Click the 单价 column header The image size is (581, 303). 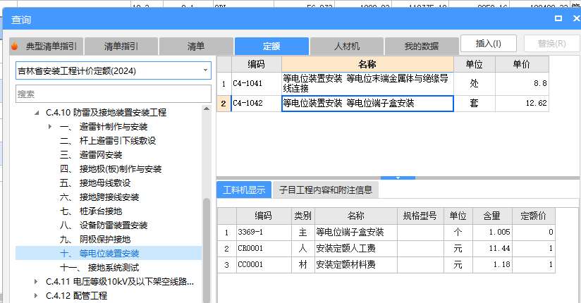tap(522, 64)
